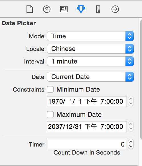Open the Mode dropdown showing Time

90,36
